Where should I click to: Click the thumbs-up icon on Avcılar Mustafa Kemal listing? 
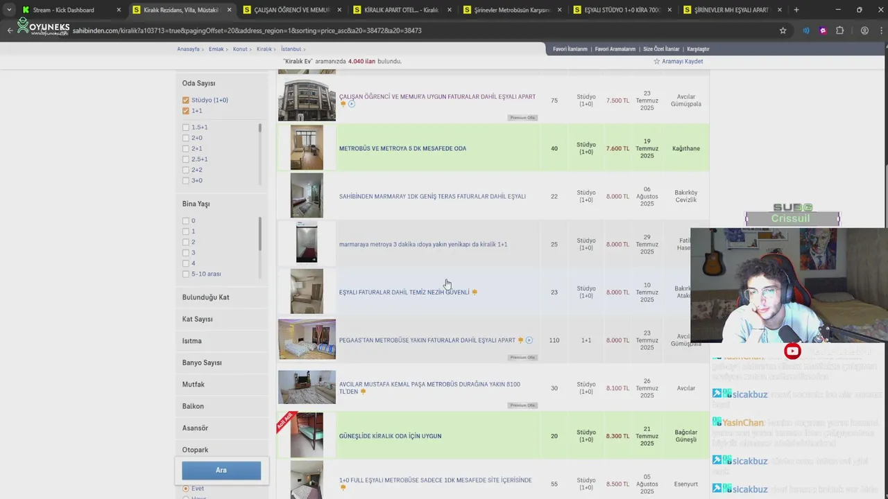pos(363,392)
